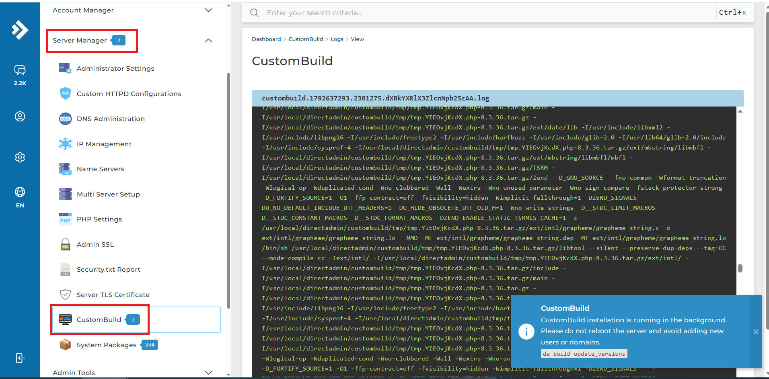Go to Logs breadcrumb link

337,39
